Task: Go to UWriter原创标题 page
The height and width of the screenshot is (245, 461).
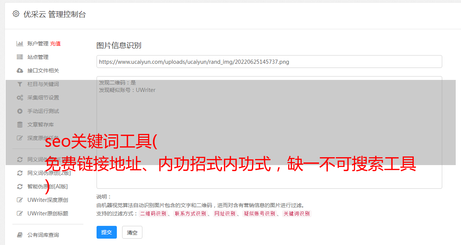Action: tap(48, 213)
